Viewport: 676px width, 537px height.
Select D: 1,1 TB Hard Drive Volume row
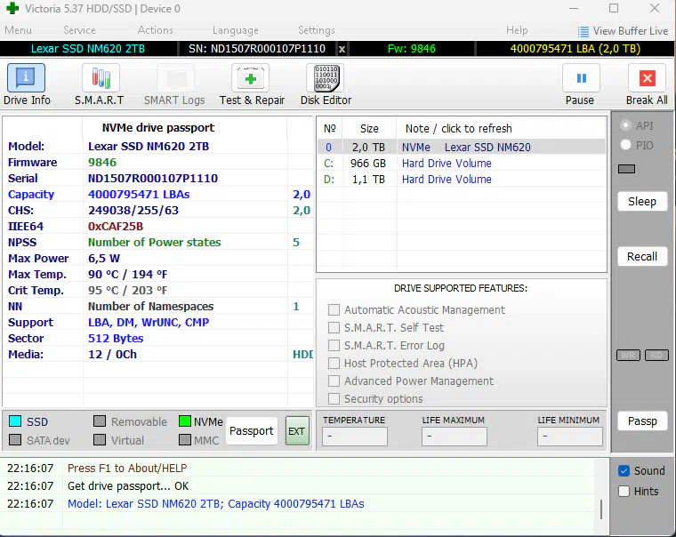click(462, 180)
